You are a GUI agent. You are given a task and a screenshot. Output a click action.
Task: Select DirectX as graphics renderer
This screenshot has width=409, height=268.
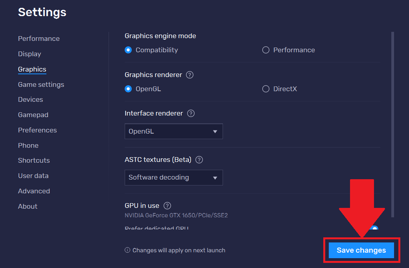click(265, 89)
